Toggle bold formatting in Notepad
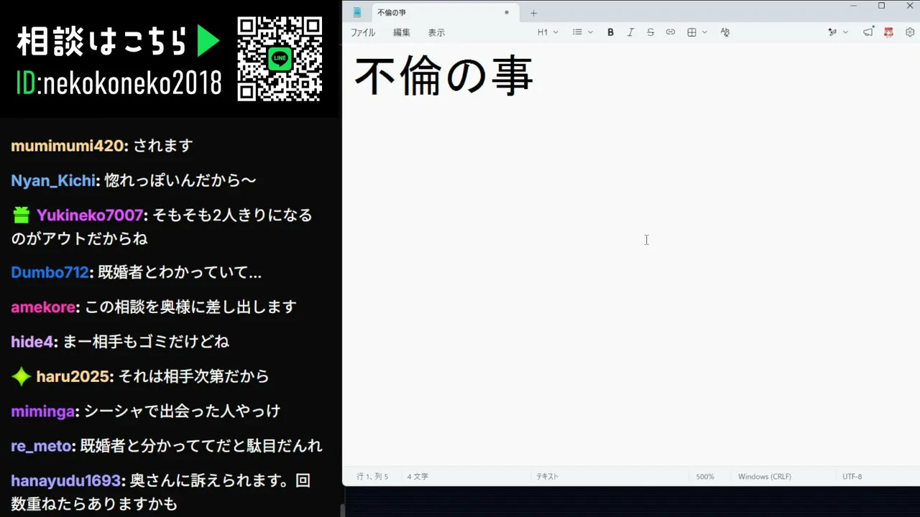920x517 pixels. (x=610, y=32)
